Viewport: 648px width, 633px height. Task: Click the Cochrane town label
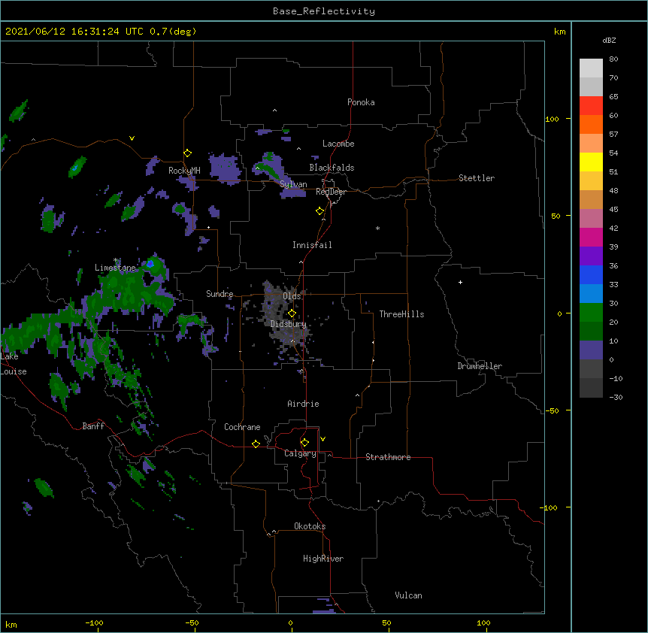[x=242, y=427]
